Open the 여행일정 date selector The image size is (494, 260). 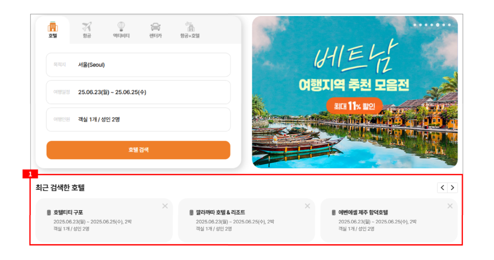click(138, 92)
